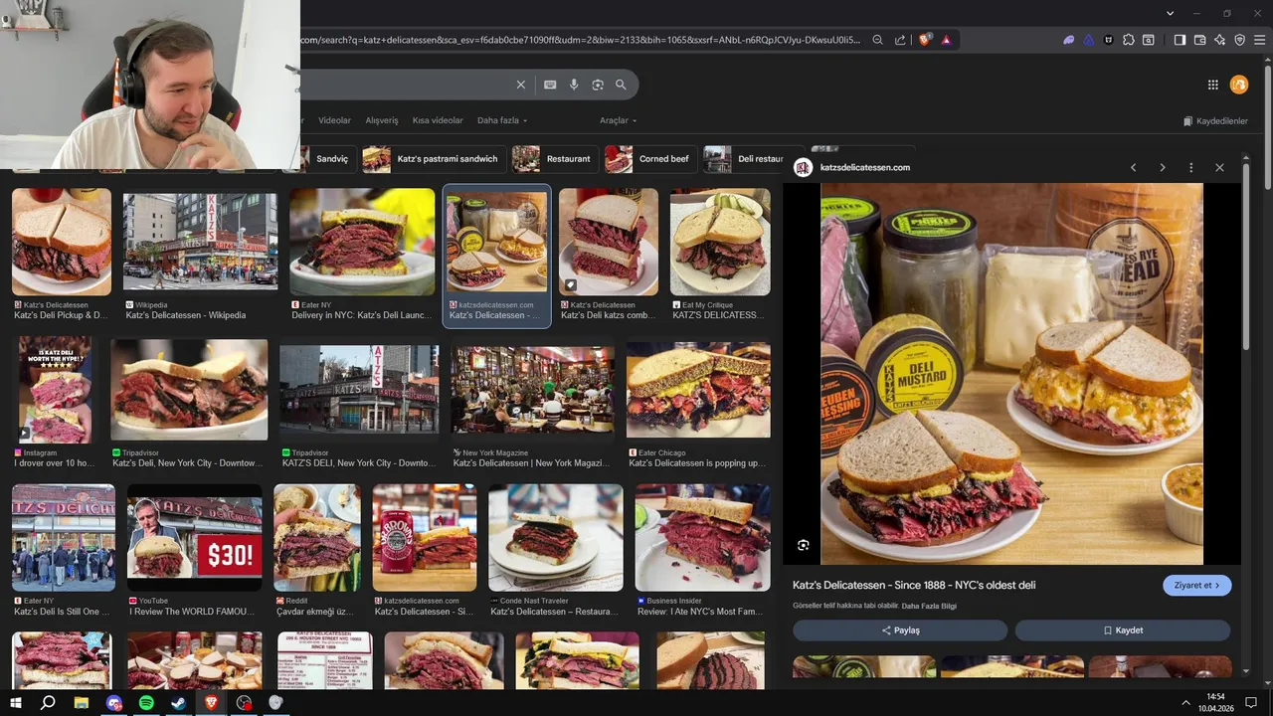Open the Windows Start menu

(x=16, y=702)
